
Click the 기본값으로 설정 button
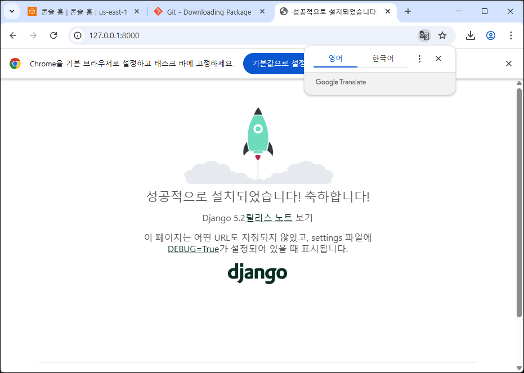click(274, 64)
